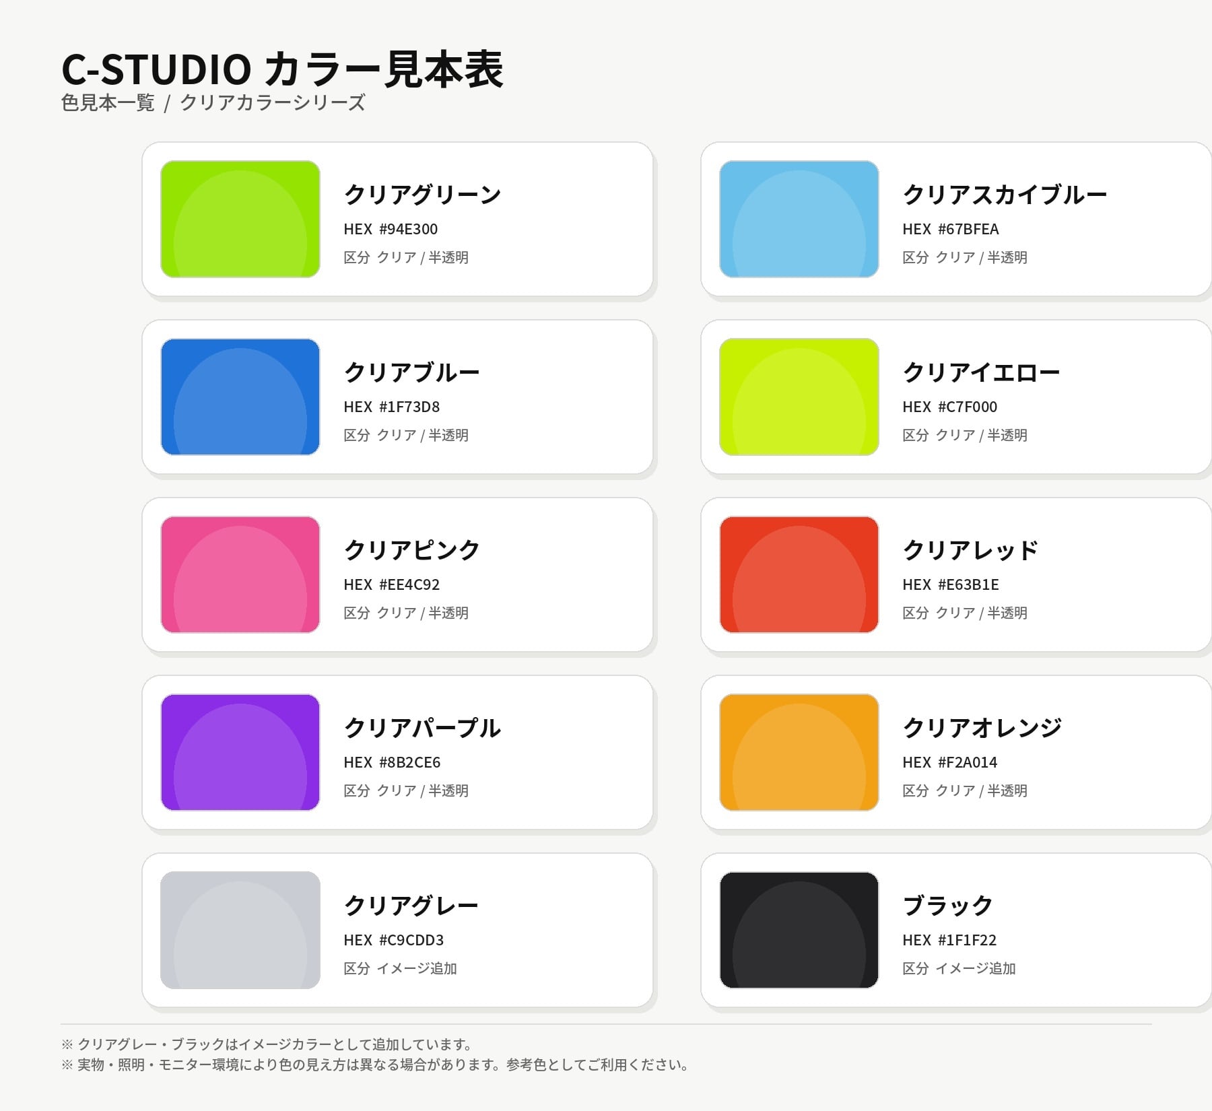Click the 区分 line under クリアパープル
The image size is (1212, 1111).
[x=406, y=790]
